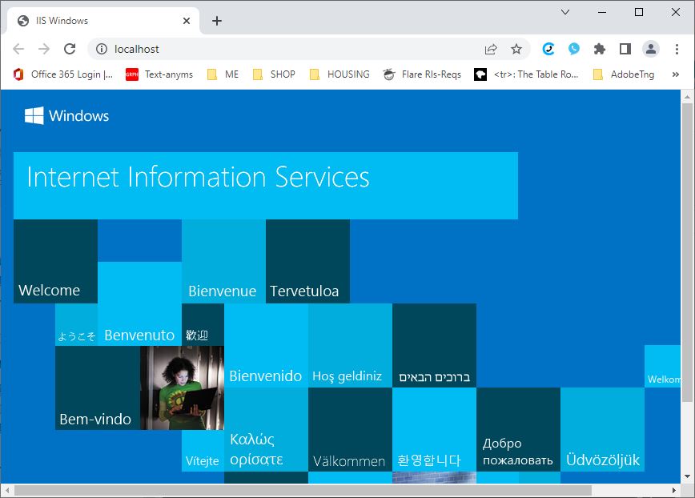Open a new tab with the plus button
695x498 pixels.
pyautogui.click(x=216, y=21)
